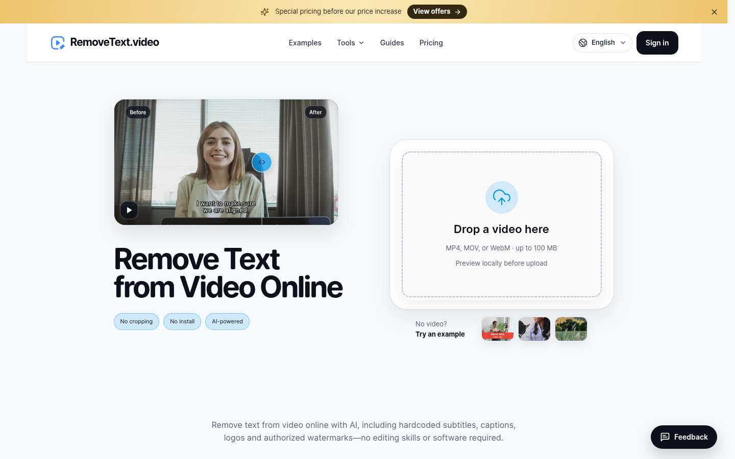Click the Try an example text
This screenshot has width=735, height=459.
[x=440, y=334]
